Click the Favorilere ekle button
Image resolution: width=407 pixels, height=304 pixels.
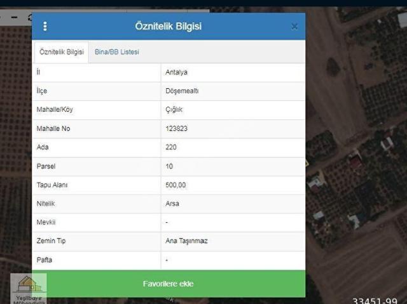(169, 284)
